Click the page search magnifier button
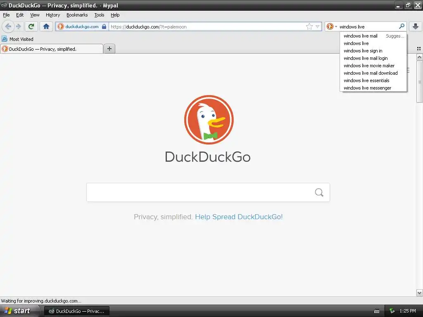 319,192
